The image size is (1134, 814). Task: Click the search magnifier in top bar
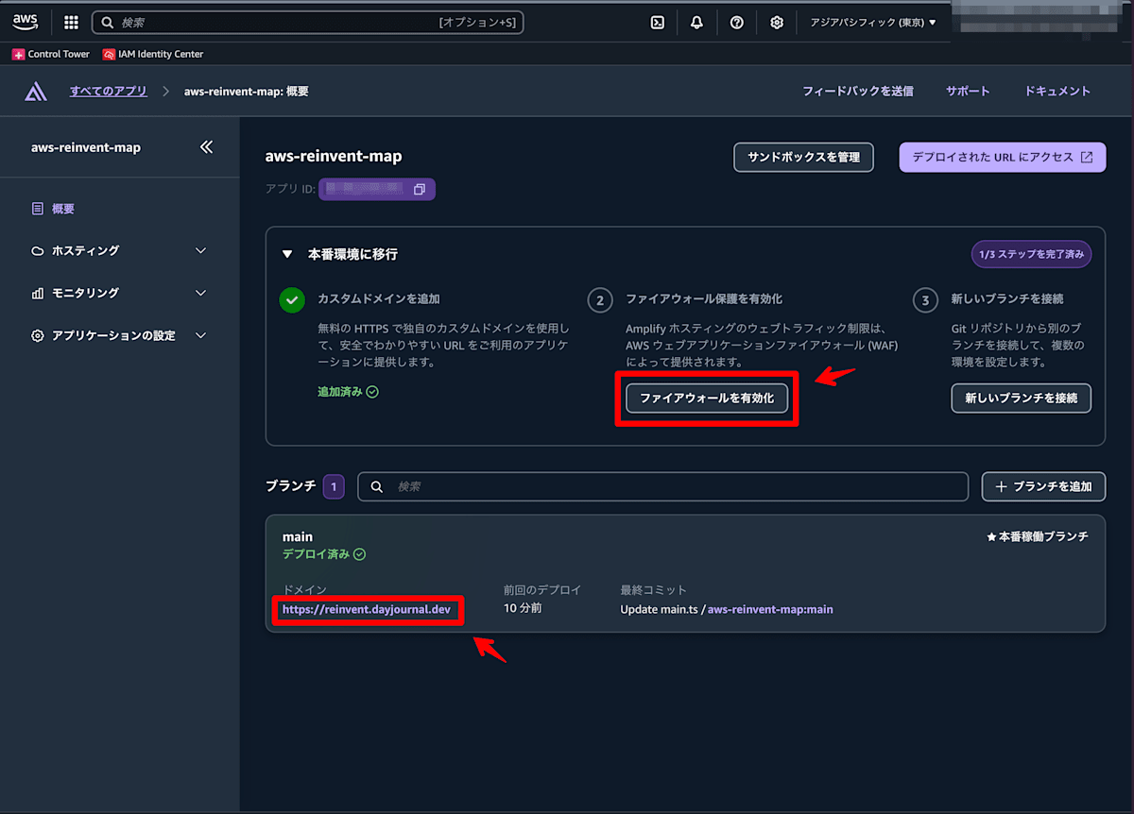coord(107,23)
